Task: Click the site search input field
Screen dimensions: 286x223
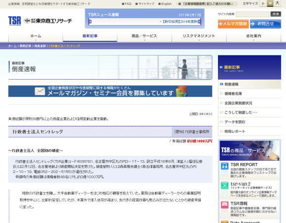Action: pyautogui.click(x=252, y=14)
